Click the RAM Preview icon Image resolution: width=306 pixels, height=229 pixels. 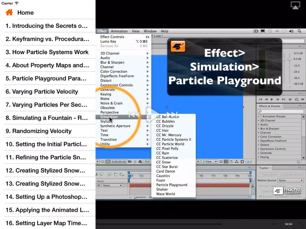[x=303, y=99]
